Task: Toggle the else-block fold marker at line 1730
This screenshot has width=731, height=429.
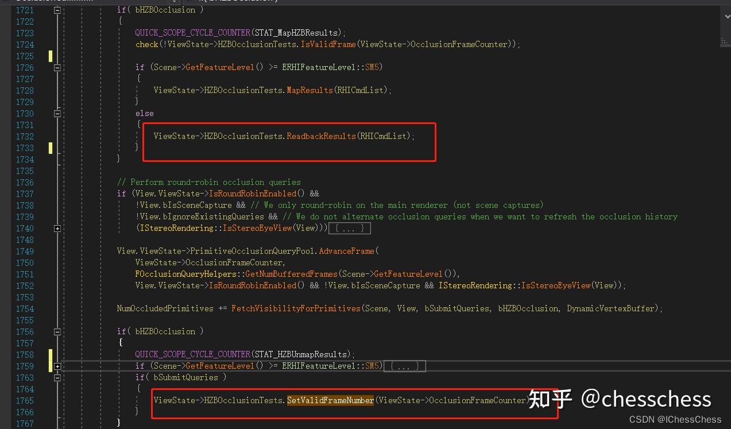Action: [x=57, y=113]
